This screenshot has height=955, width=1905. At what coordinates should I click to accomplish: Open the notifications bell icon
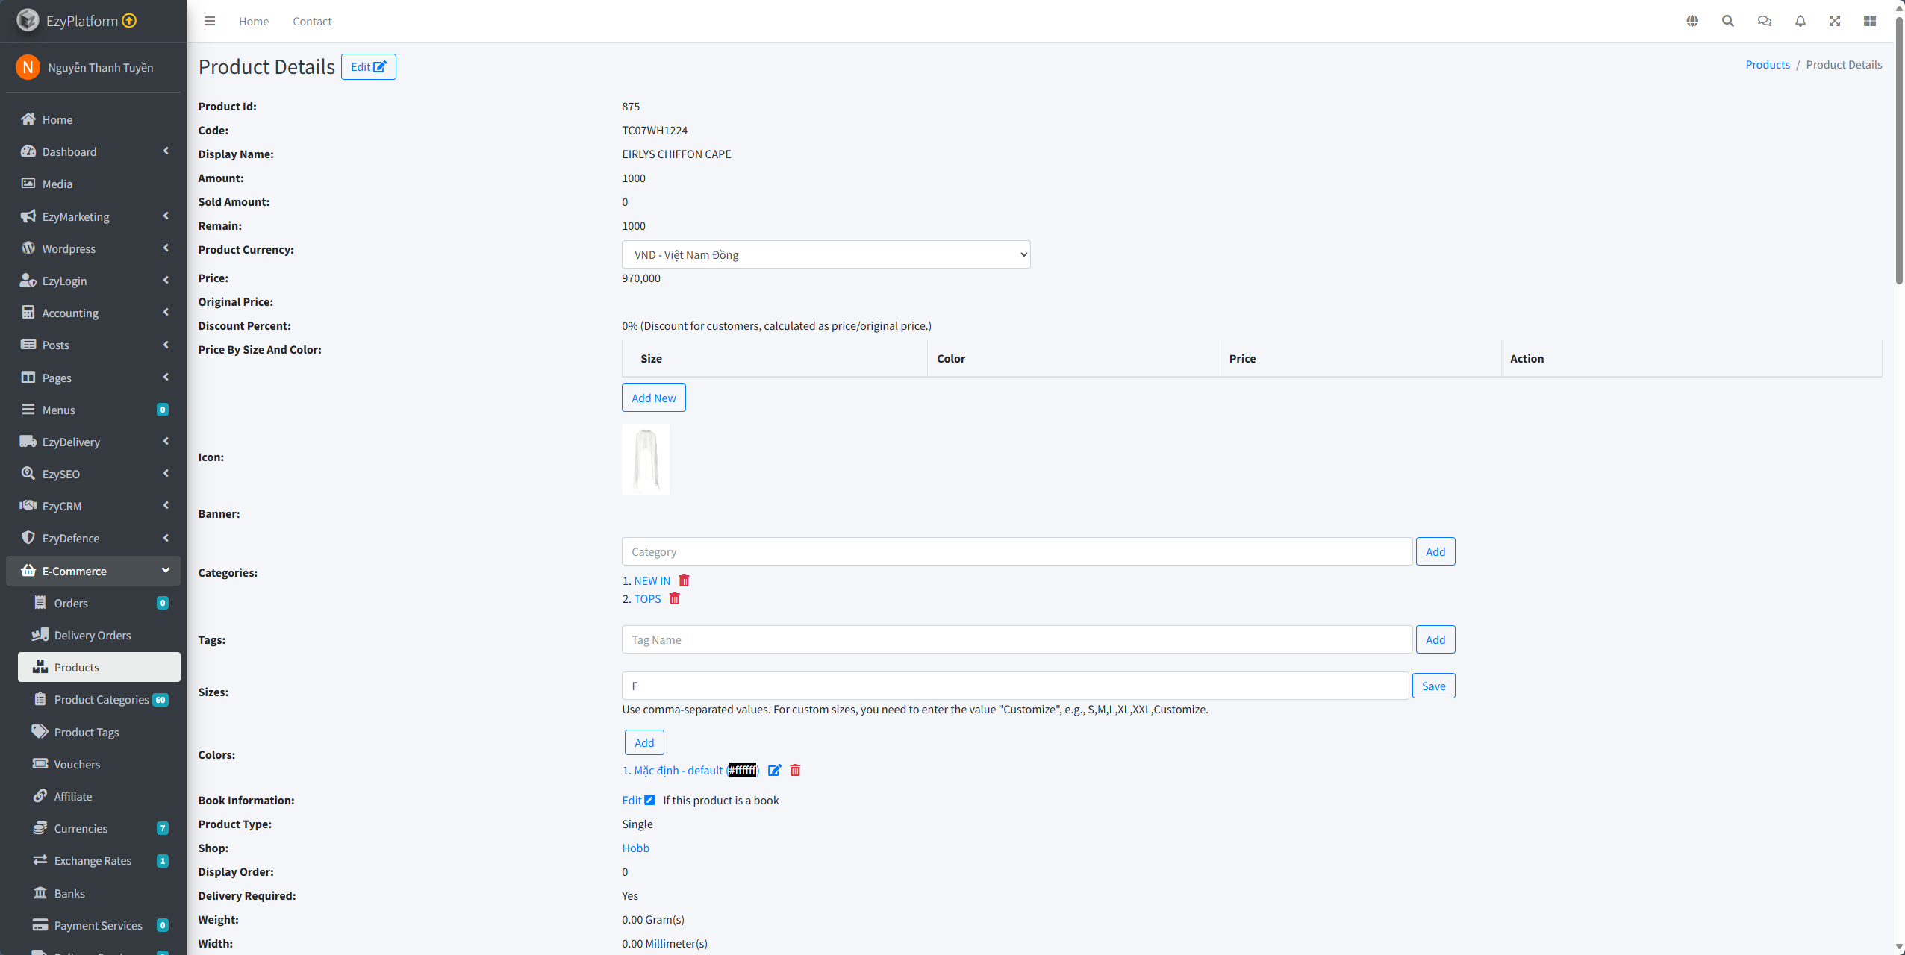[x=1800, y=21]
